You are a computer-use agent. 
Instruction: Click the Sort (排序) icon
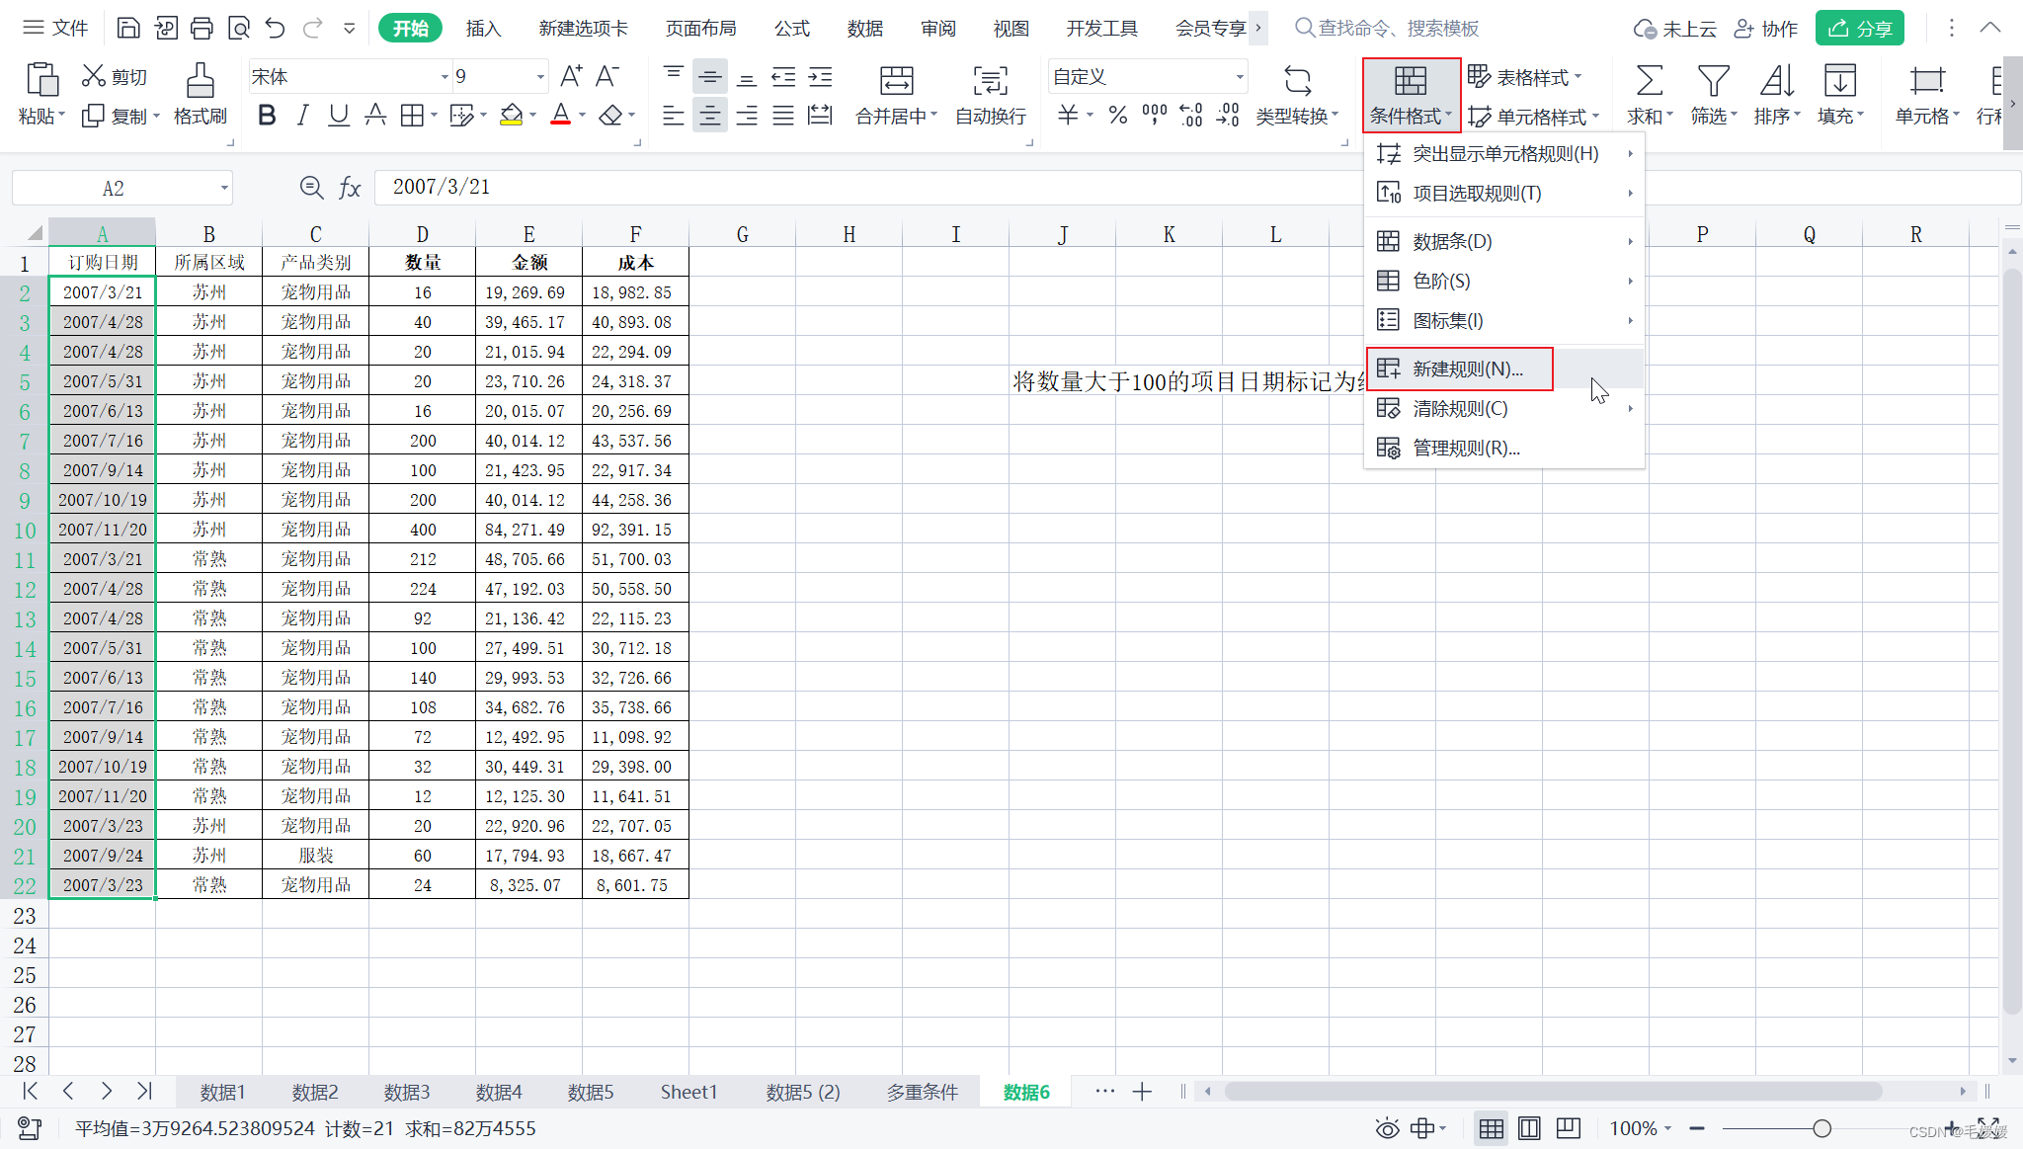click(1776, 81)
